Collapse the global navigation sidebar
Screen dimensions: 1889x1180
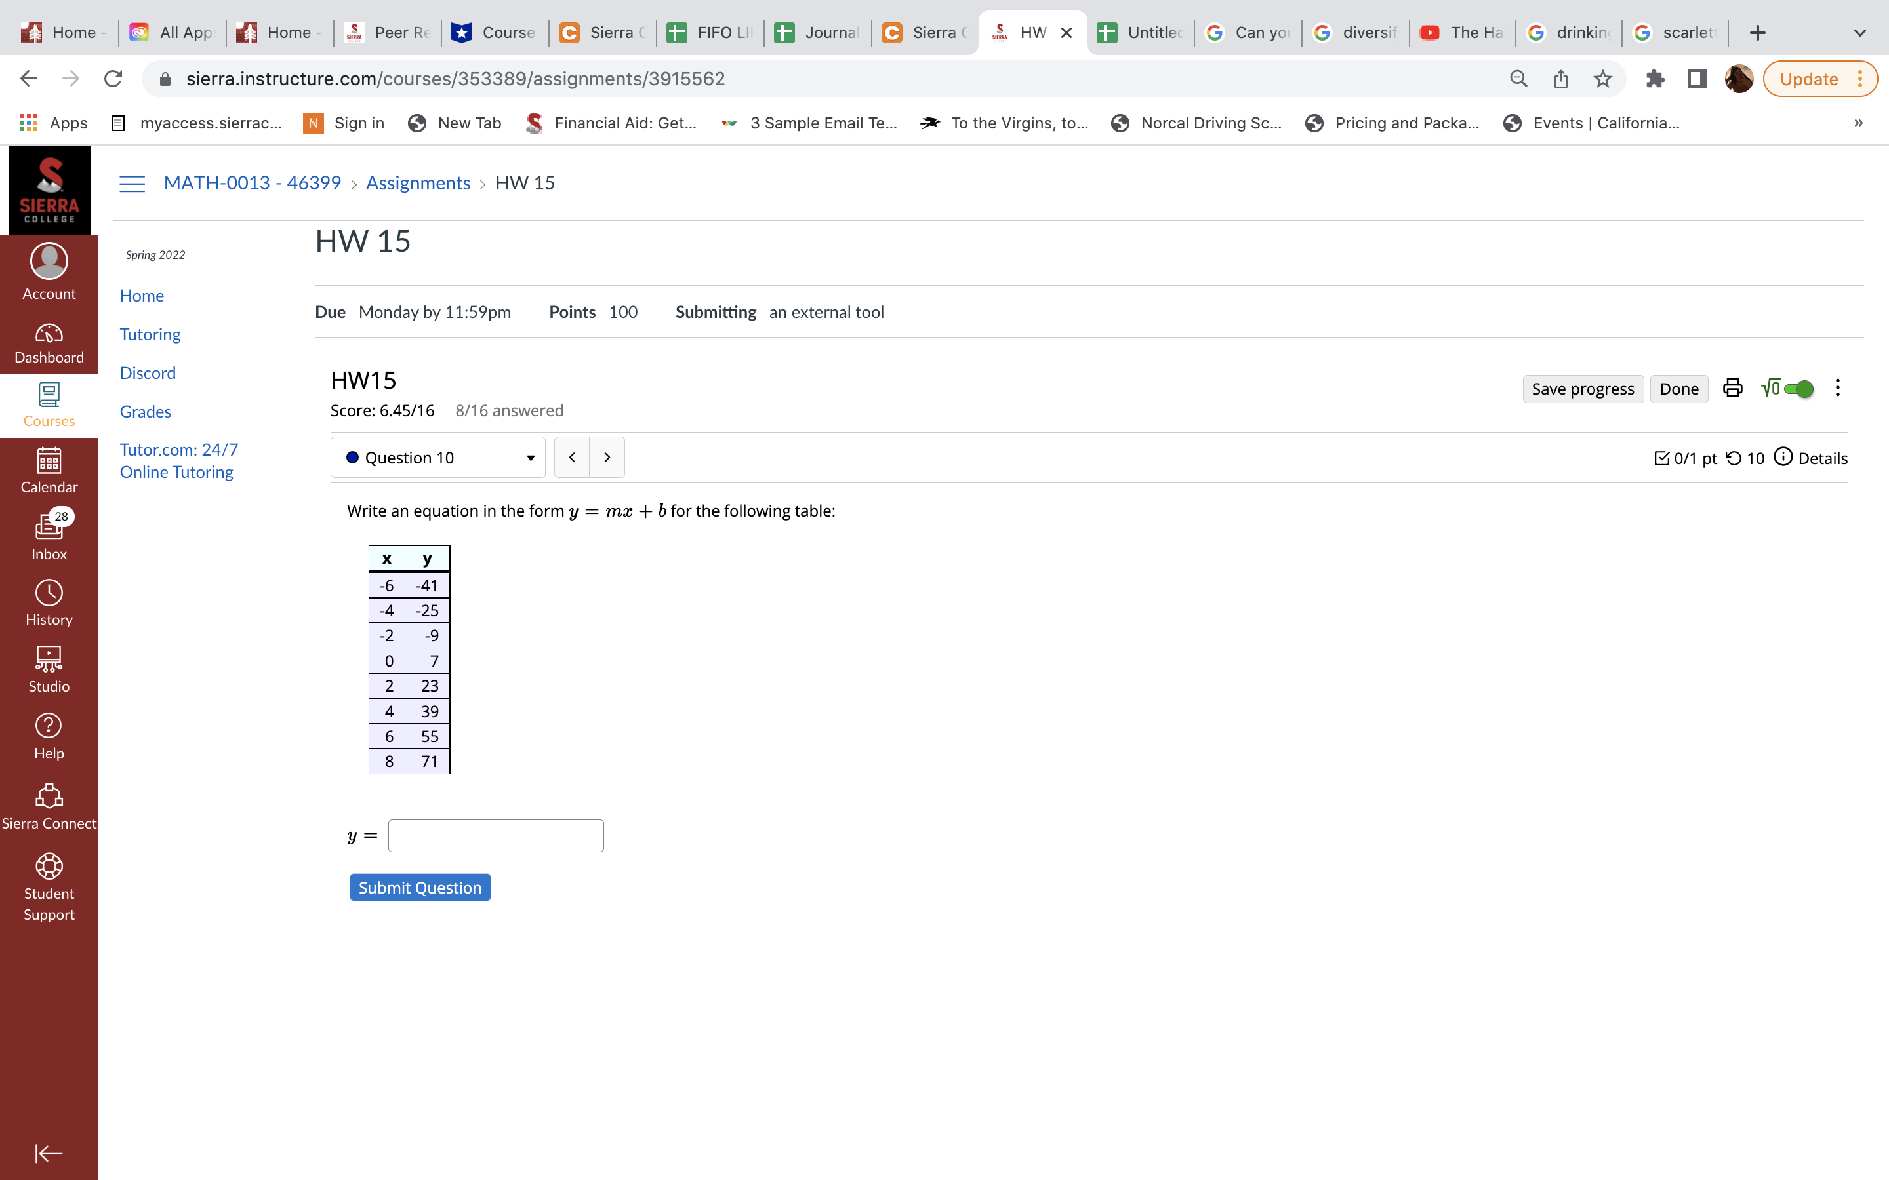49,1152
